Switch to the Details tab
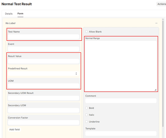 [9, 14]
